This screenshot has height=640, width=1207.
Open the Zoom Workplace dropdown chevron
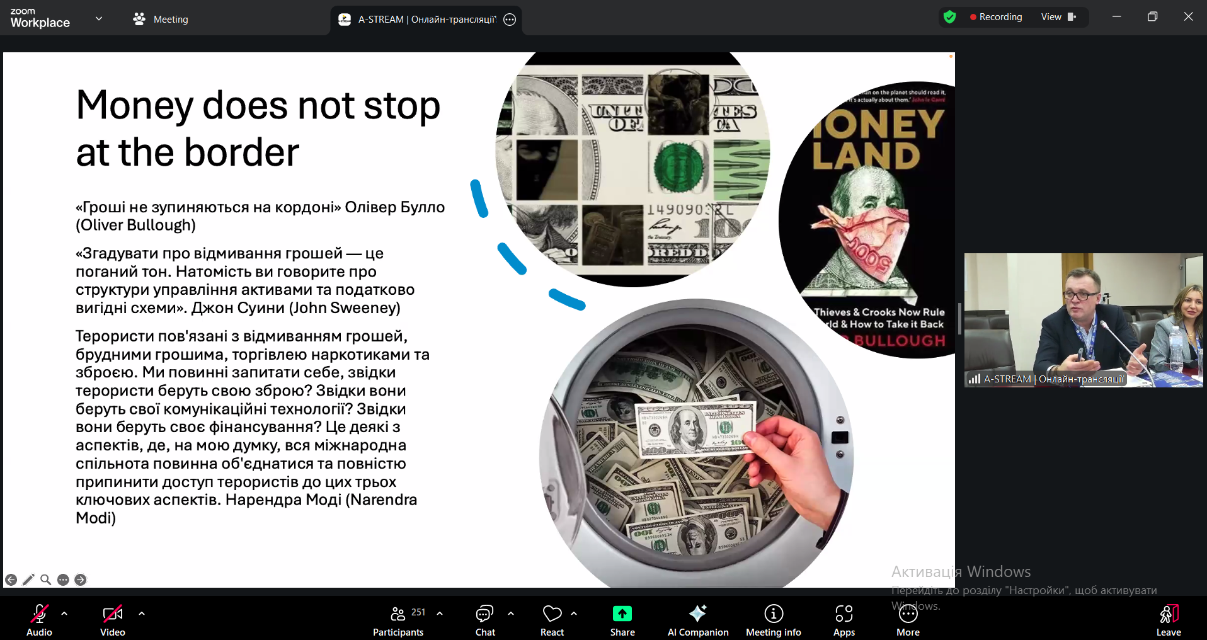(x=99, y=19)
